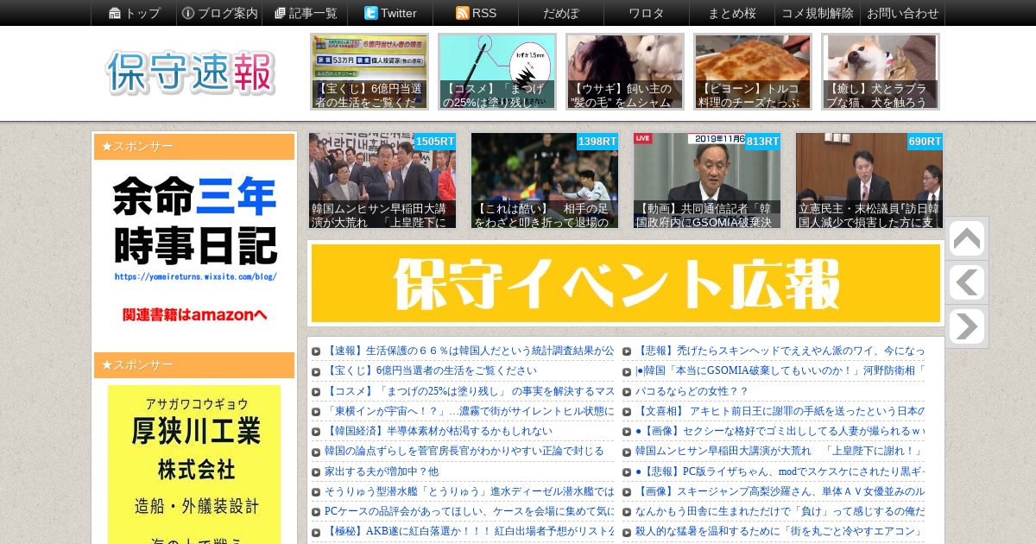
Task: Open 【極秘】AKB遂に紅白落選か headline
Action: pyautogui.click(x=469, y=532)
